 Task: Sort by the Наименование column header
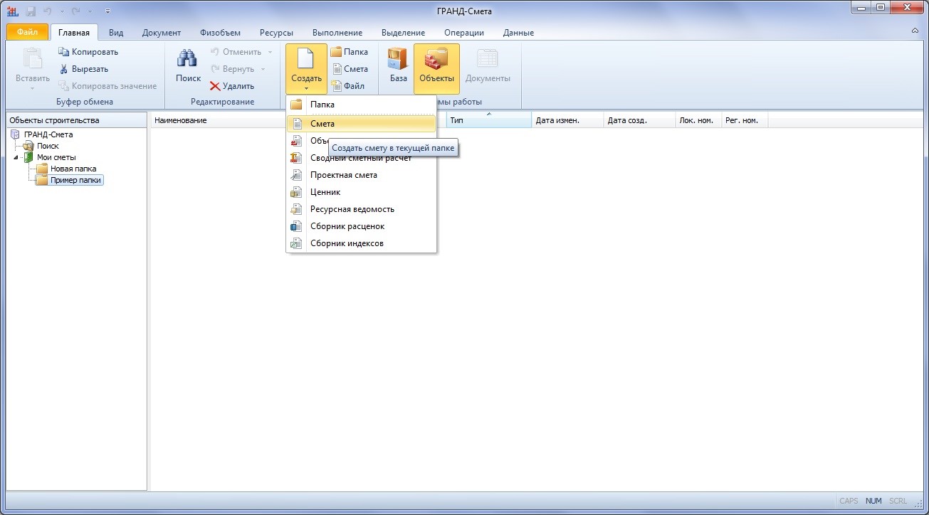[298, 120]
